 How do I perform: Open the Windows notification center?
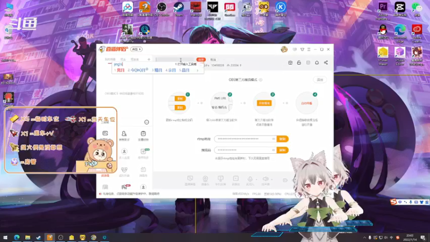tap(423, 238)
